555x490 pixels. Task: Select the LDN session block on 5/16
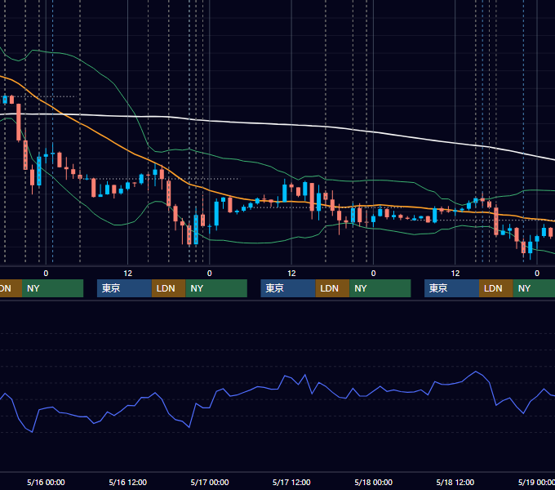(x=168, y=288)
